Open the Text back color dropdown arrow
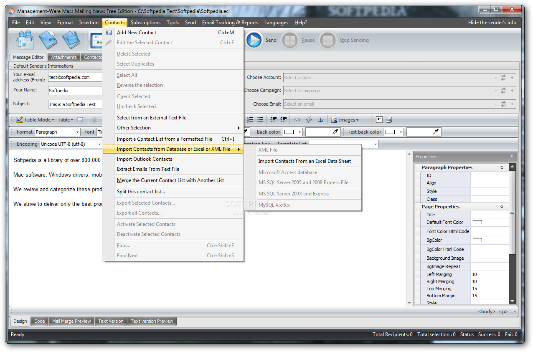 pos(401,132)
